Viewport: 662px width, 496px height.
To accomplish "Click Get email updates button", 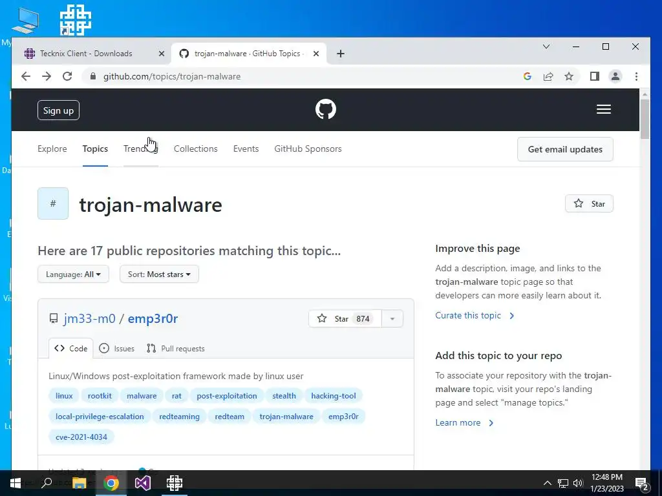I will (x=565, y=149).
